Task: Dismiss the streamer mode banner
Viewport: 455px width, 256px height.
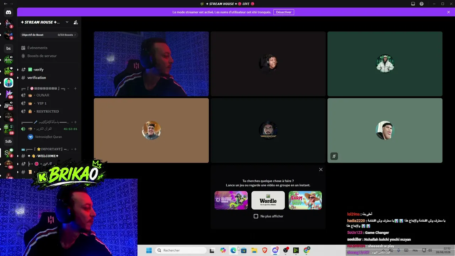Action: point(449,12)
